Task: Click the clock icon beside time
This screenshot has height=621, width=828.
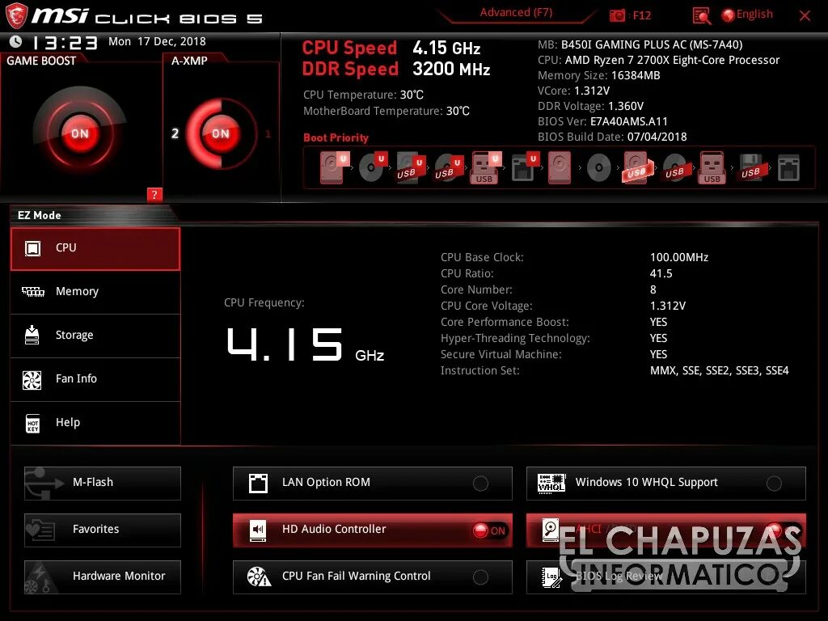Action: pyautogui.click(x=16, y=41)
